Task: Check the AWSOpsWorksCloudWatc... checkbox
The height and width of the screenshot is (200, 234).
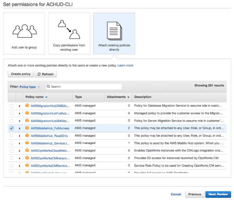Action: 12,151
